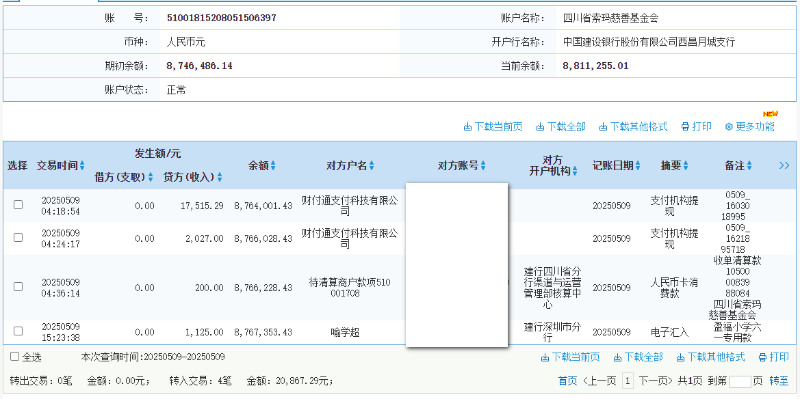Image resolution: width=800 pixels, height=399 pixels.
Task: Click income amount 17,515.29
Action: (x=202, y=206)
